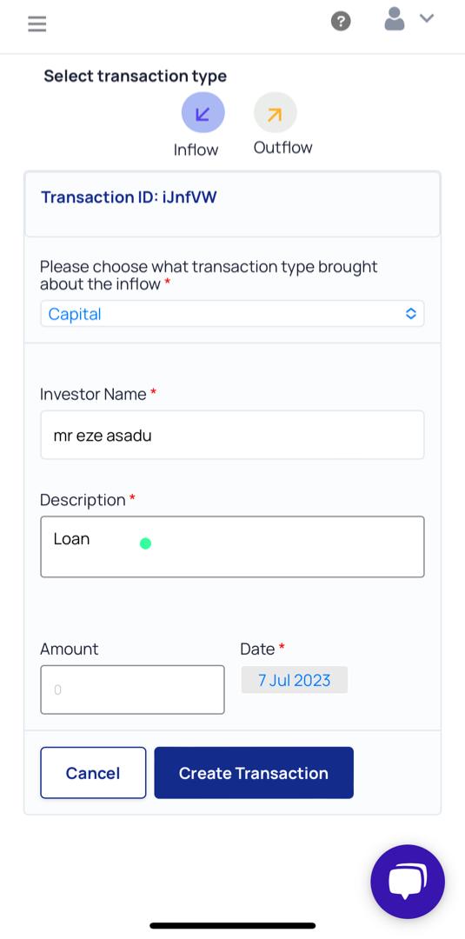The height and width of the screenshot is (939, 465).
Task: Open the hamburger menu
Action: click(x=37, y=24)
